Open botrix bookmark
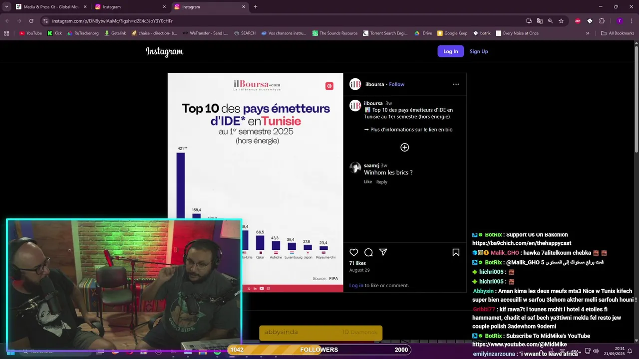This screenshot has width=639, height=359. tap(482, 33)
